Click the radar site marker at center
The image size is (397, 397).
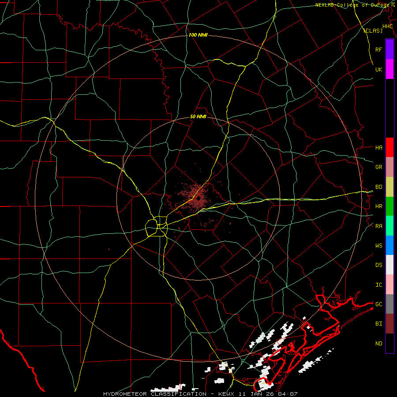click(199, 199)
